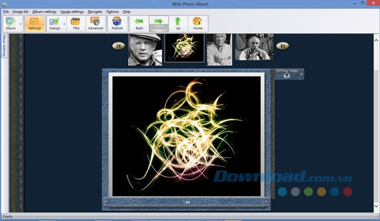Open the Album settings menu
Viewport: 380px width, 221px height.
(45, 12)
